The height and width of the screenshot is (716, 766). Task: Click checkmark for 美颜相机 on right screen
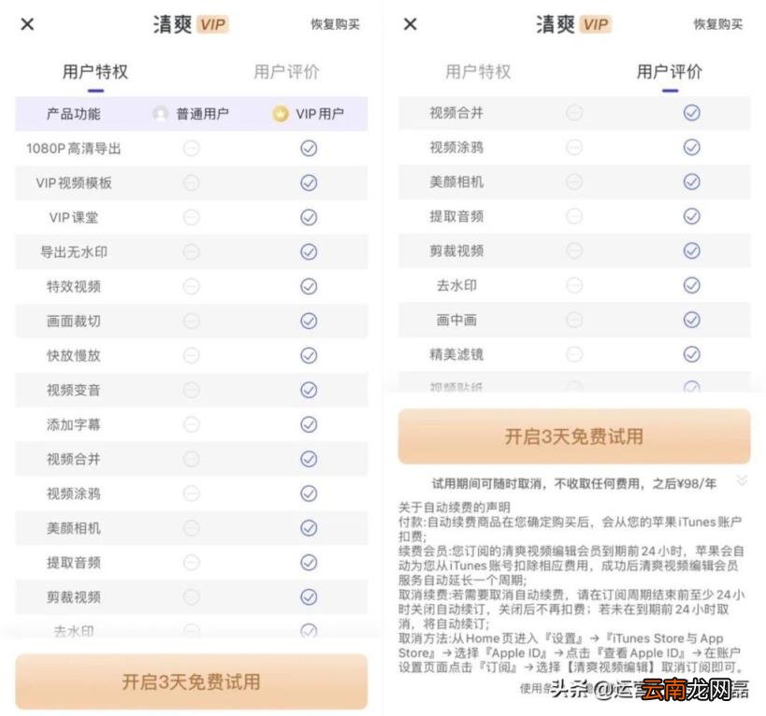(x=692, y=181)
